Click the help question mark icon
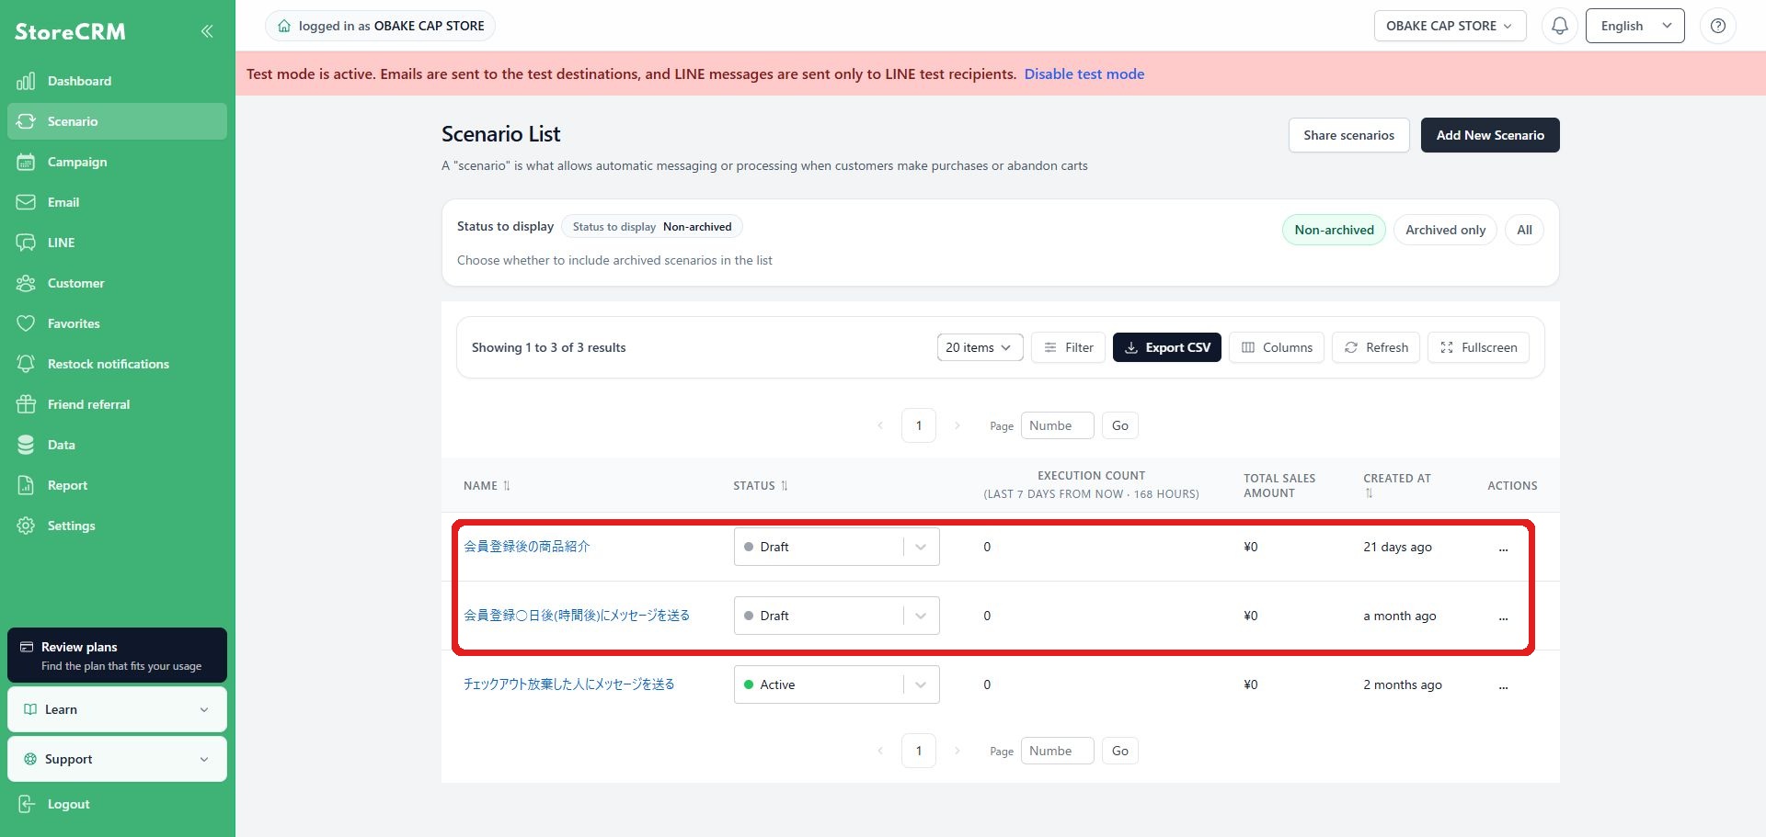The image size is (1766, 837). tap(1717, 26)
